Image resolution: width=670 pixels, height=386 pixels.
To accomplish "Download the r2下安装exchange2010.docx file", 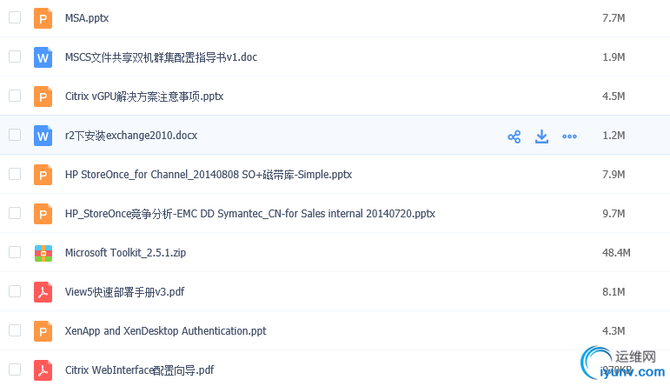I will coord(541,136).
